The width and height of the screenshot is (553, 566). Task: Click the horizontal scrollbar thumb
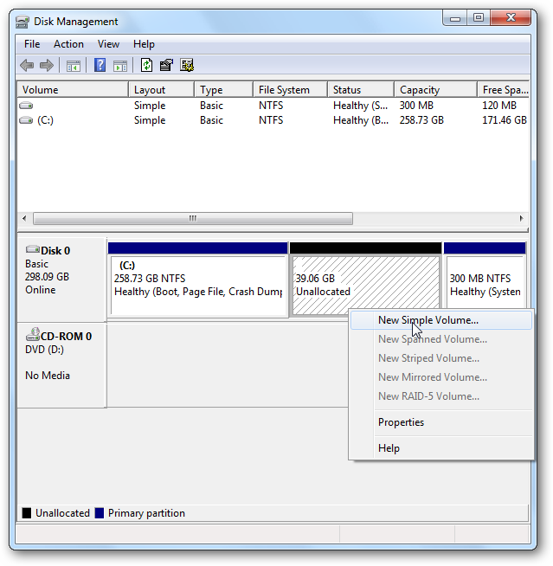pyautogui.click(x=193, y=218)
